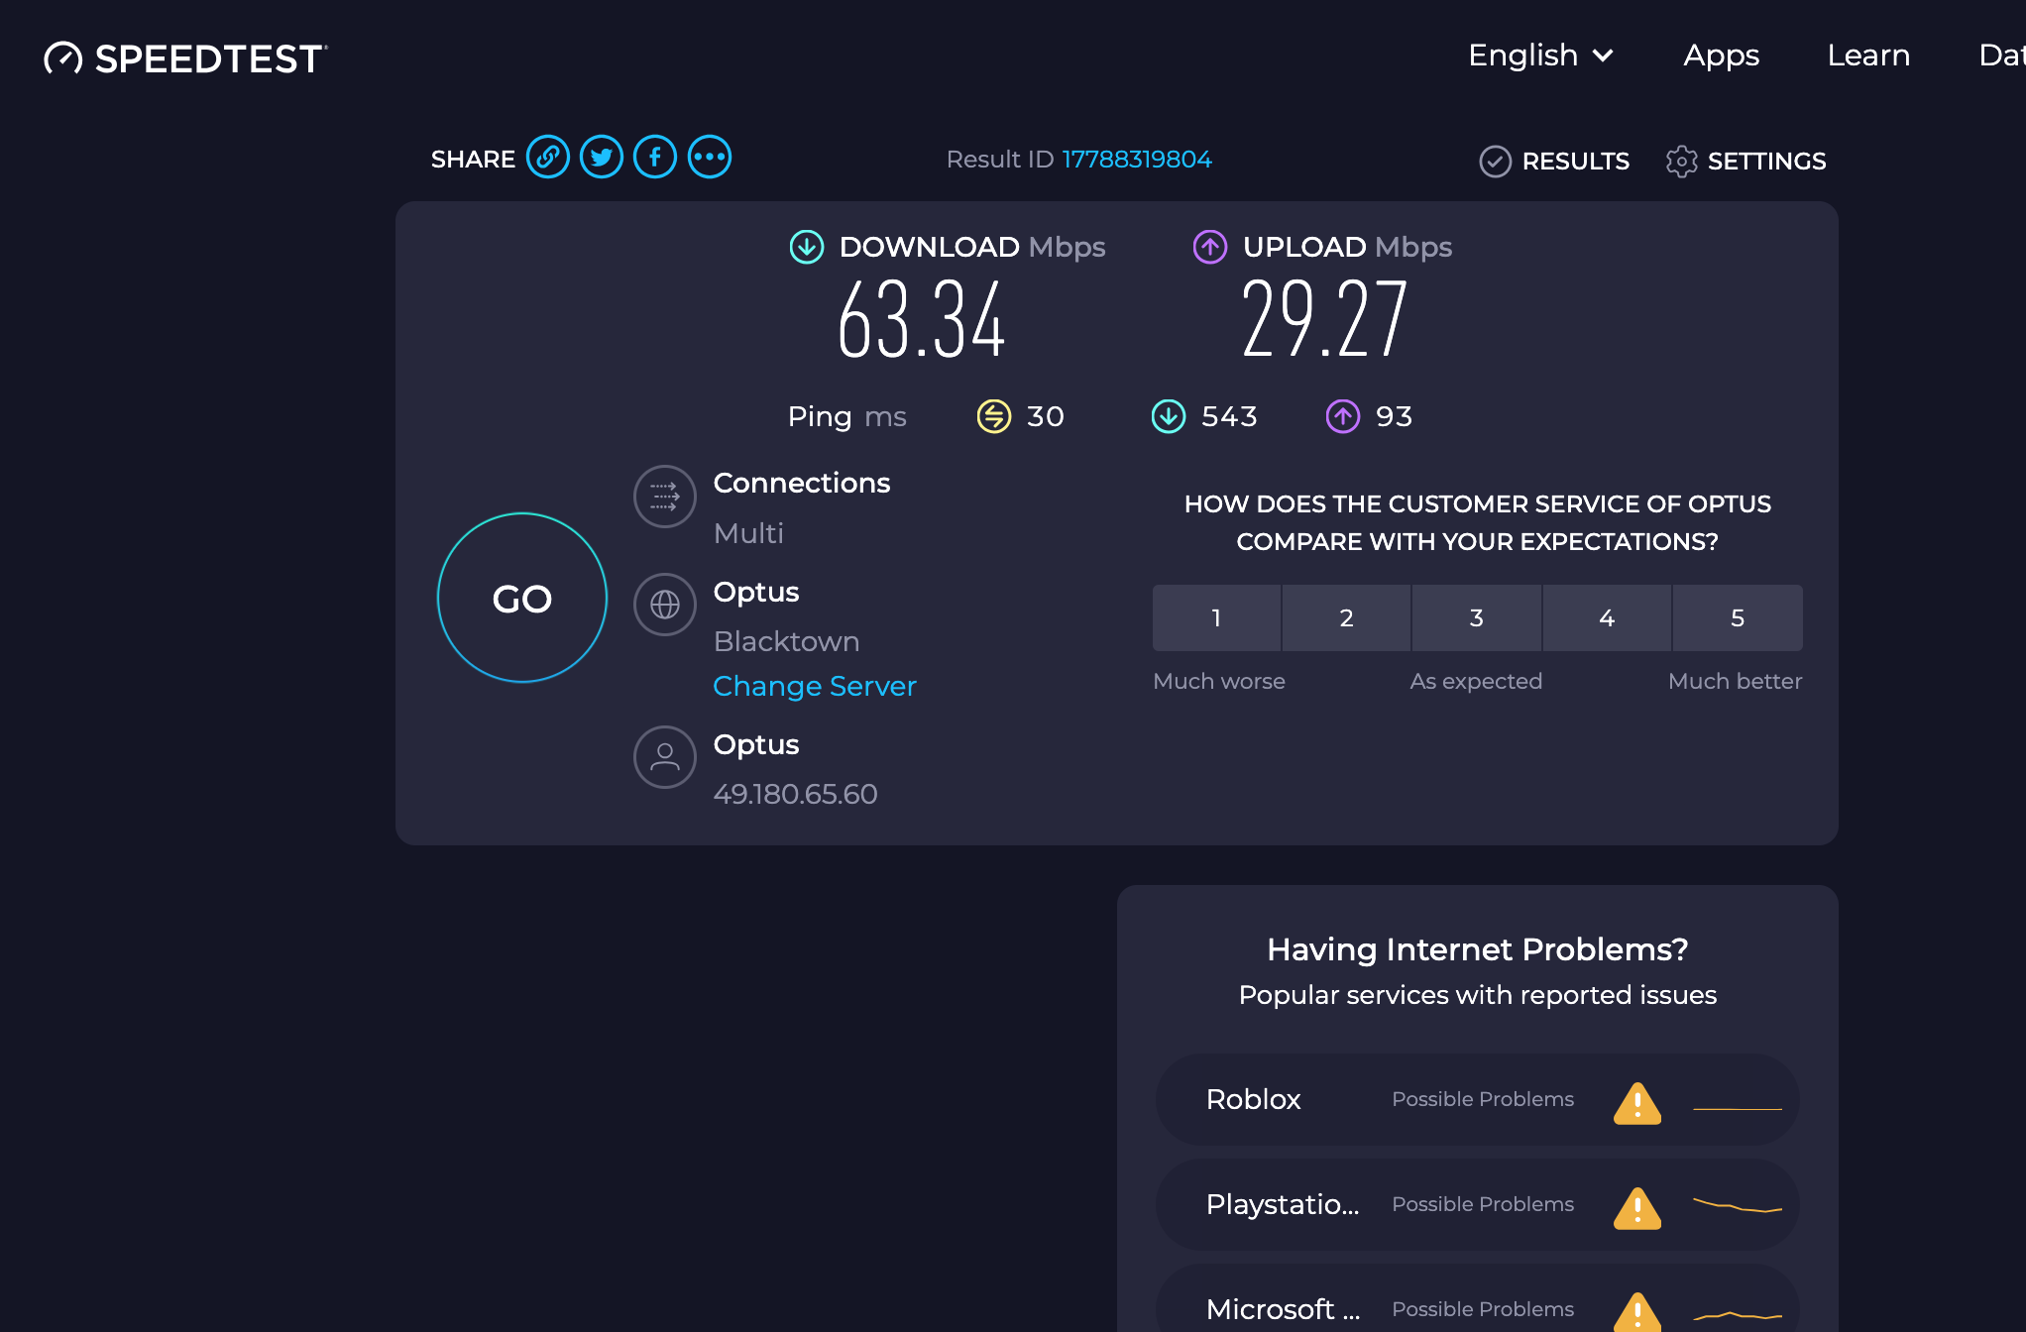The width and height of the screenshot is (2026, 1332).
Task: Click the Roblox warning icon
Action: (x=1637, y=1102)
